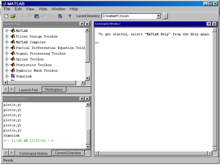Viewport: 220px width, 165px height.
Task: Expand the Partial Differential Equation node
Action: click(x=7, y=48)
